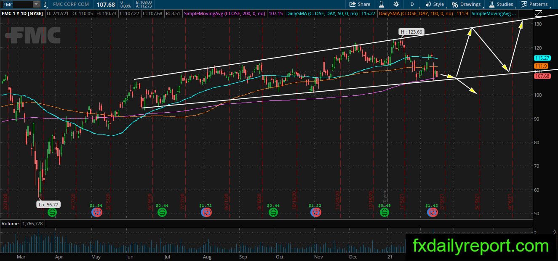
Task: Open symbol settings gear next to FMC
Action: (45, 4)
